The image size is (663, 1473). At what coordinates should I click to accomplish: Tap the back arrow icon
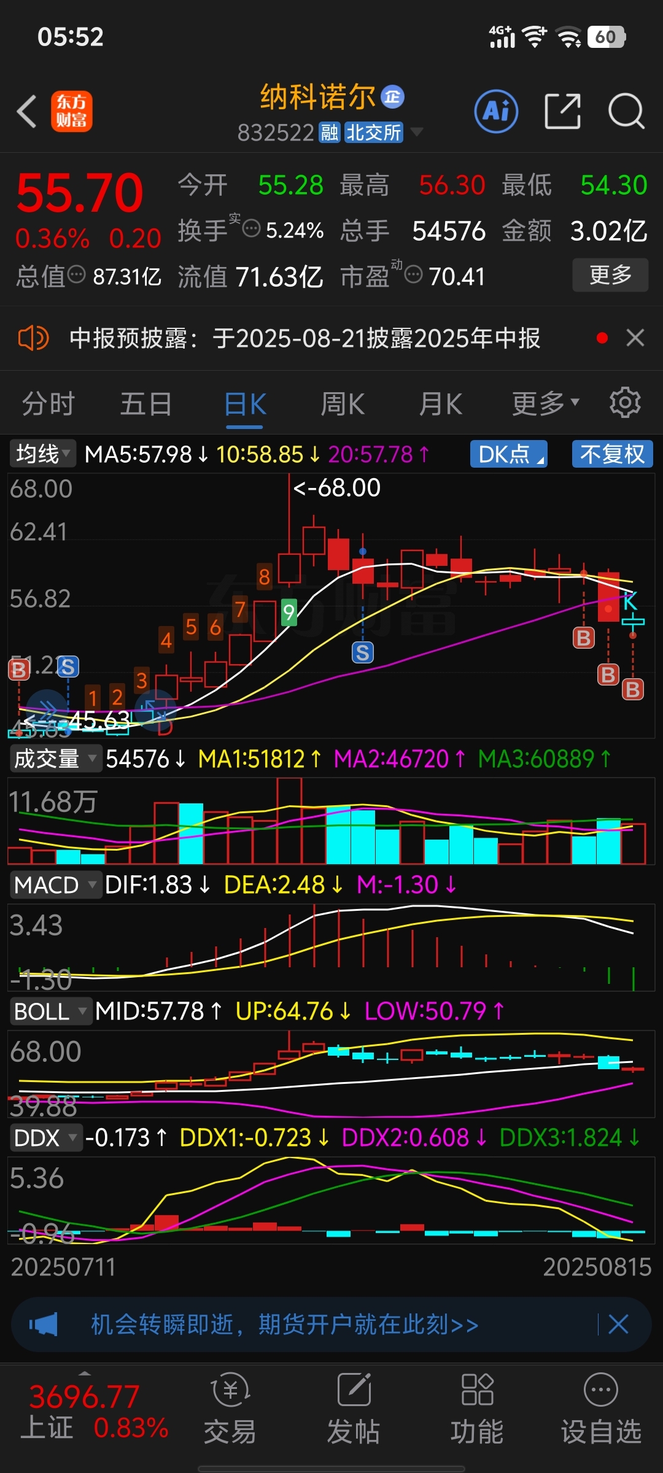pyautogui.click(x=27, y=111)
